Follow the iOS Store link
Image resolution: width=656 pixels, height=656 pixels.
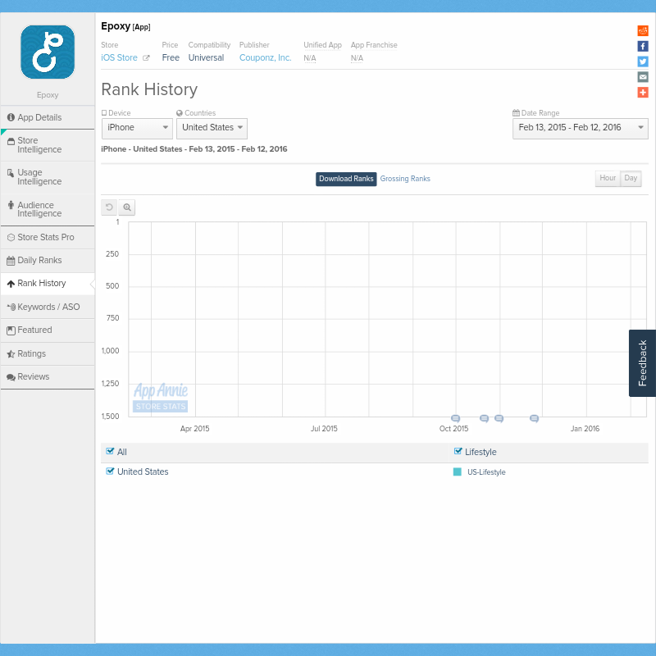[119, 57]
